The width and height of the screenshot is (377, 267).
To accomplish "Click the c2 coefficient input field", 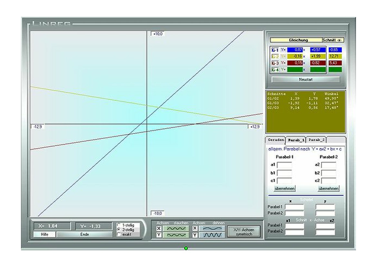I will click(x=328, y=181).
